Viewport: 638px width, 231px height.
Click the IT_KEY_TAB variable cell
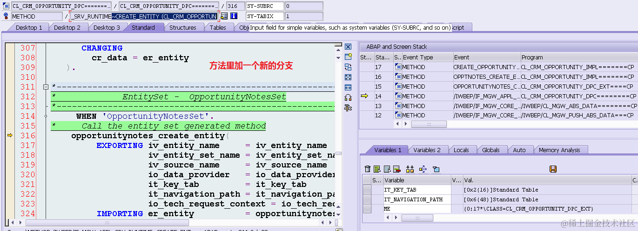tap(416, 190)
